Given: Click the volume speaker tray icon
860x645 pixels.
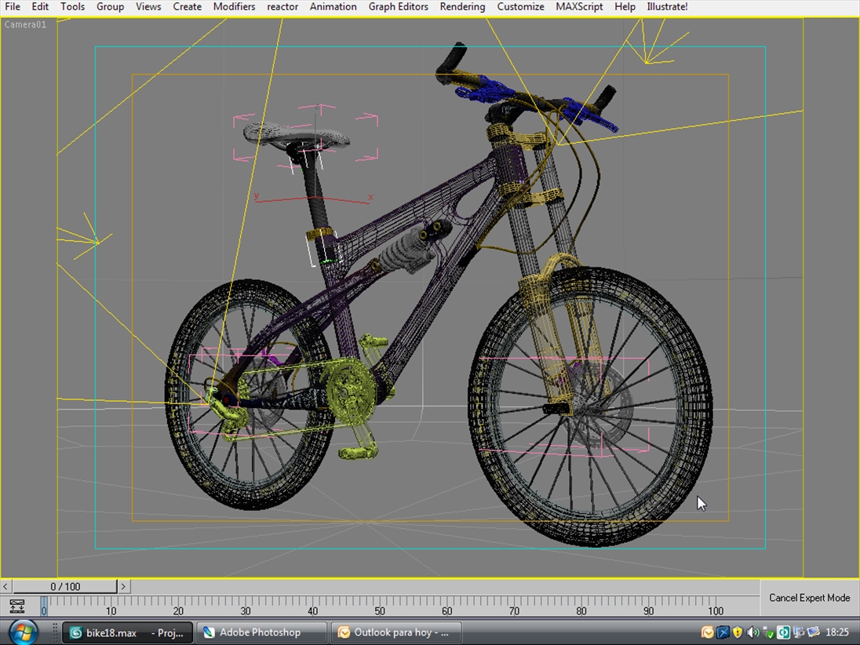Looking at the screenshot, I should tap(753, 632).
